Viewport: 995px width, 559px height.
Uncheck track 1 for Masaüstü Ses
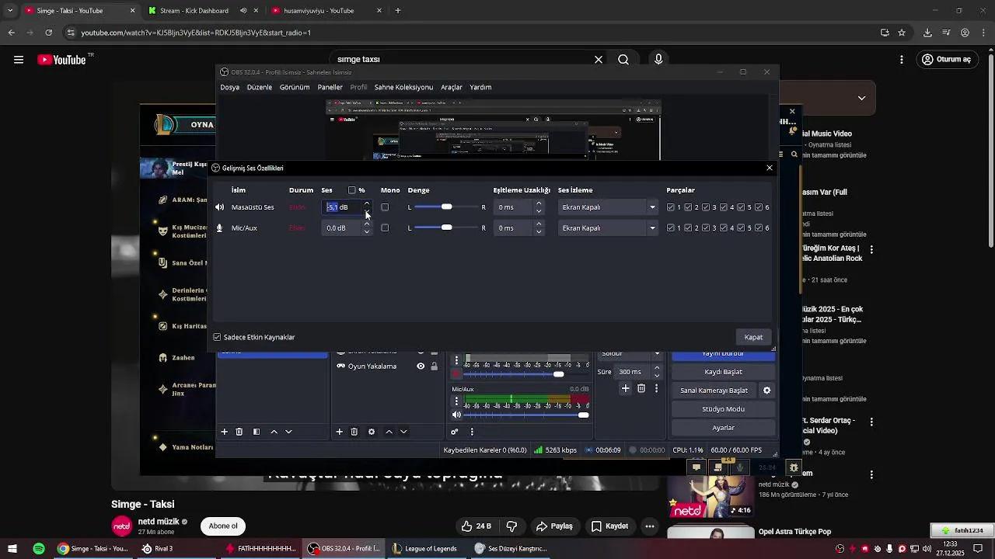tap(671, 207)
